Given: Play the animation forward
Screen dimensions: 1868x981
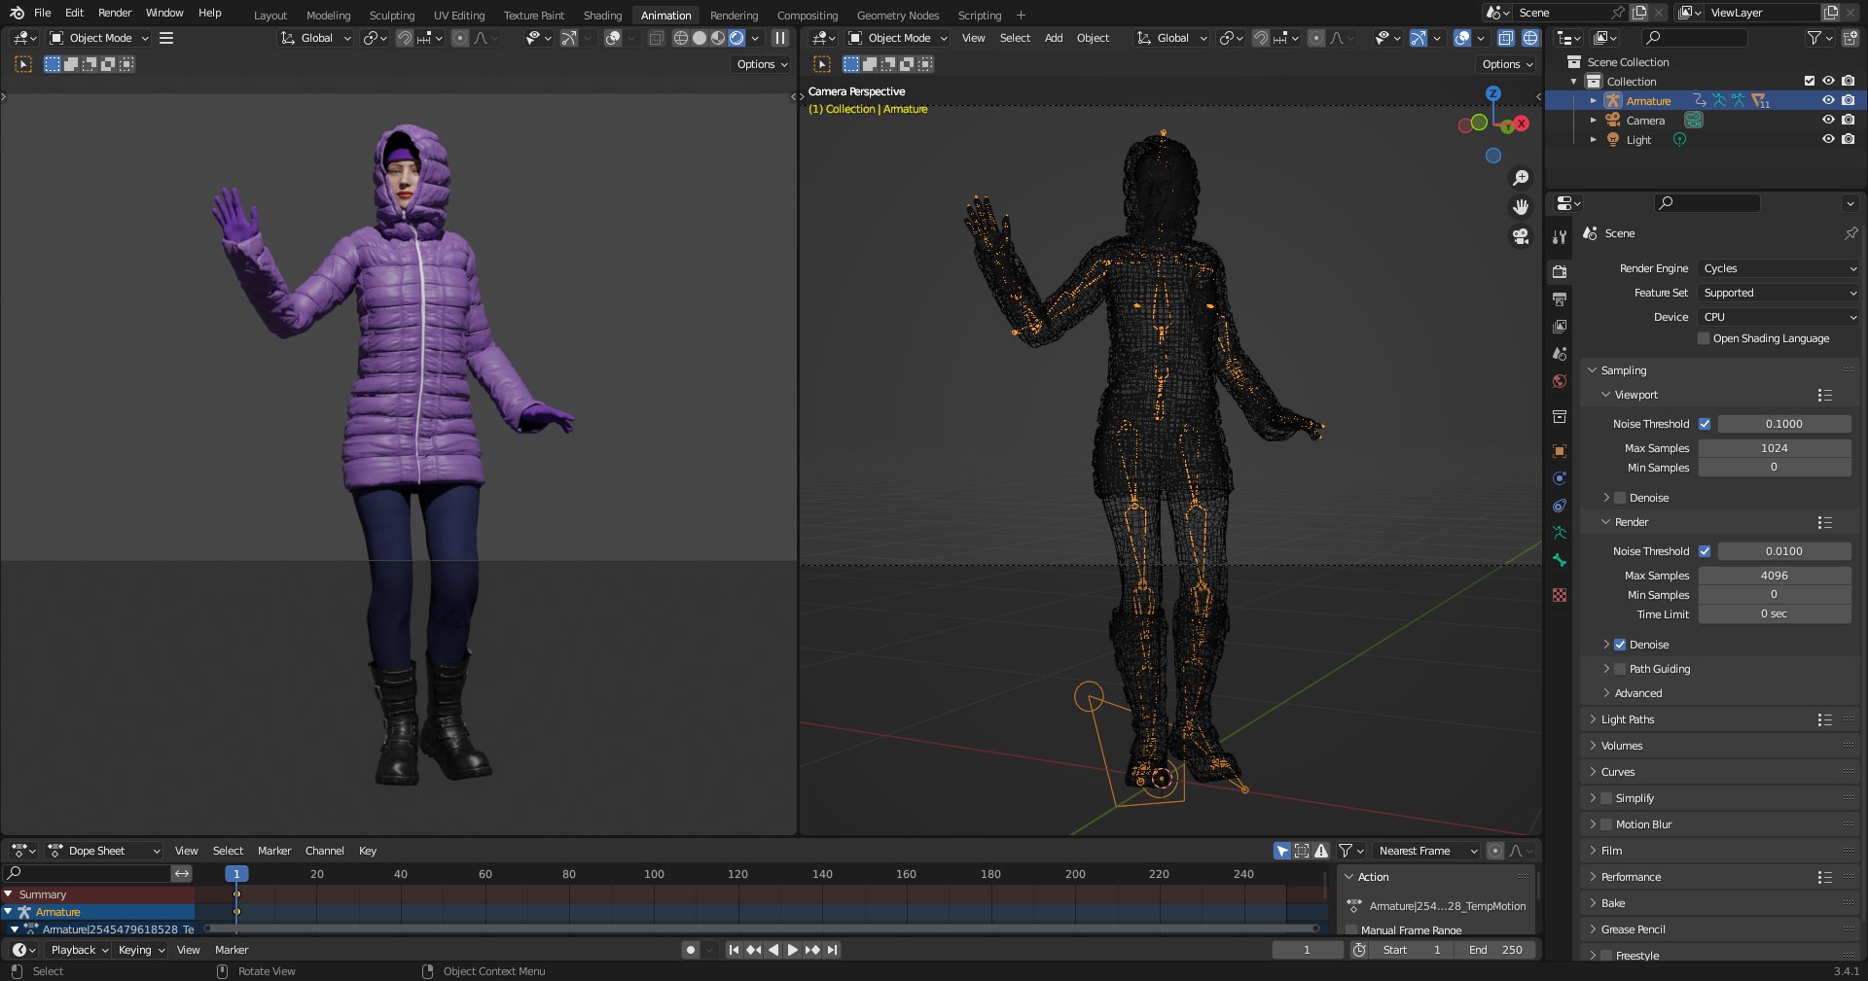Looking at the screenshot, I should coord(792,950).
